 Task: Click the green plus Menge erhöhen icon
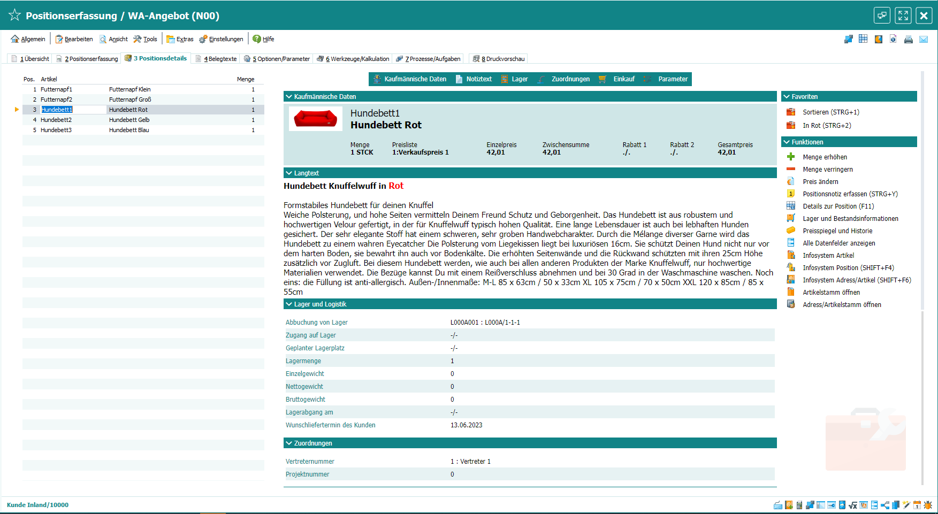point(791,157)
